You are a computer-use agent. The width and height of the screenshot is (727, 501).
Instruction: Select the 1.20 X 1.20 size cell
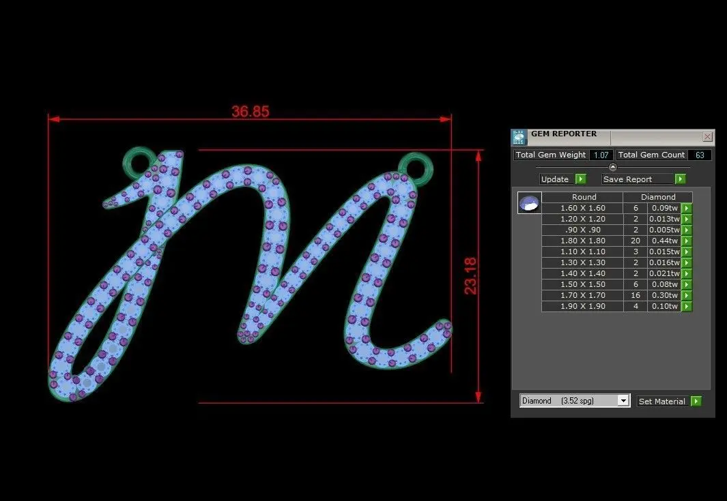[583, 219]
